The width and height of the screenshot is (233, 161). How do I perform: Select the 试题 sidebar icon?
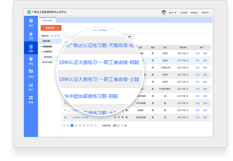[x=31, y=48]
